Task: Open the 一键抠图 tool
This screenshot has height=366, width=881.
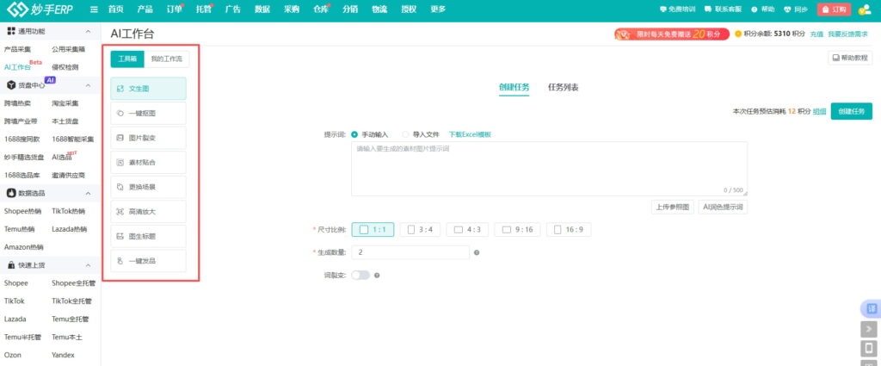Action: pos(148,113)
